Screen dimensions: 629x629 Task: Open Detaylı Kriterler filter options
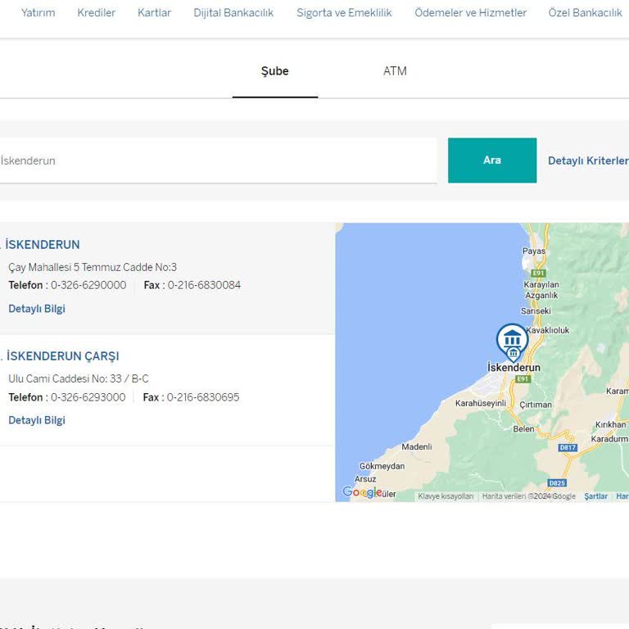pos(587,161)
